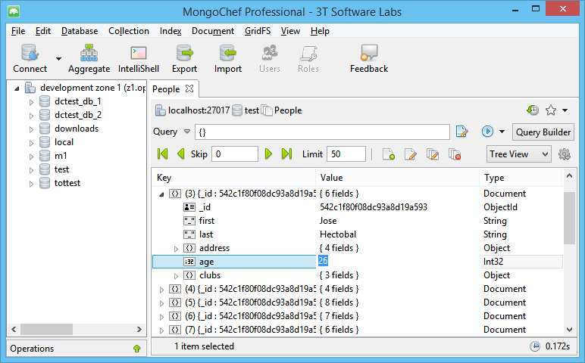Click the Type column header

pyautogui.click(x=521, y=178)
